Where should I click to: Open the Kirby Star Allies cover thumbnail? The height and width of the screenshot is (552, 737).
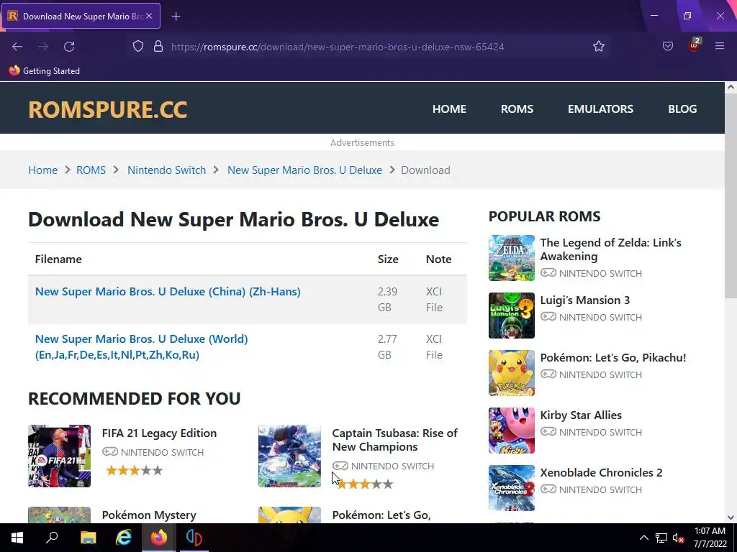point(512,431)
